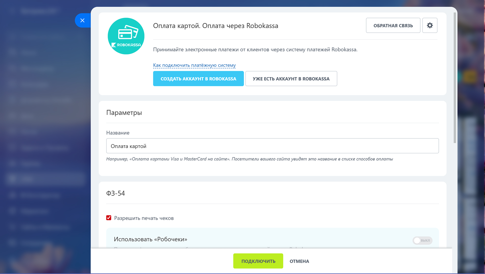Click the 'Параметры' section heading

pyautogui.click(x=124, y=113)
